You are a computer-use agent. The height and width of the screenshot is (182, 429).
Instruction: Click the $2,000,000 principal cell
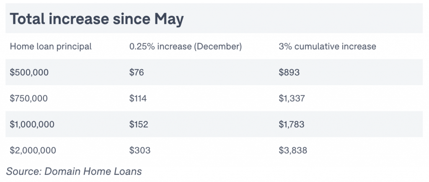tap(33, 150)
